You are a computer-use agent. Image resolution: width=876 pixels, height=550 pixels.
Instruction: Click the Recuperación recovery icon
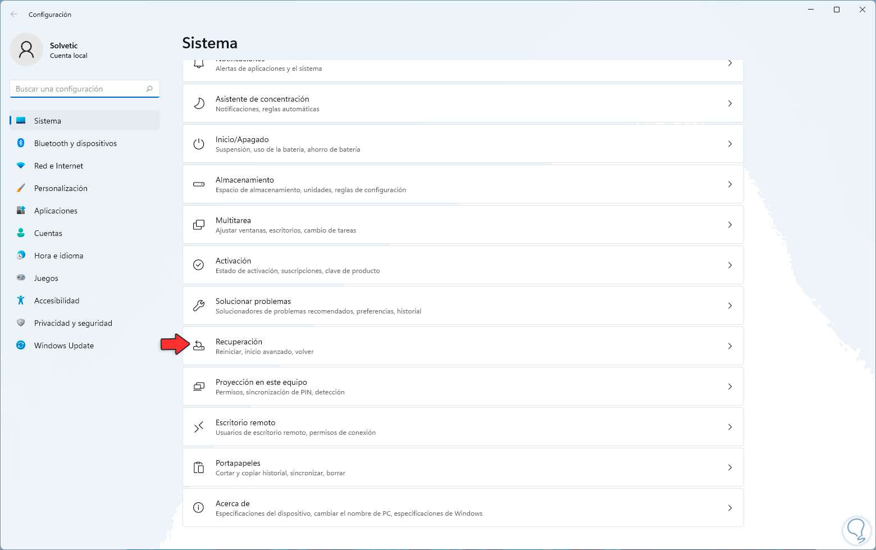click(199, 346)
